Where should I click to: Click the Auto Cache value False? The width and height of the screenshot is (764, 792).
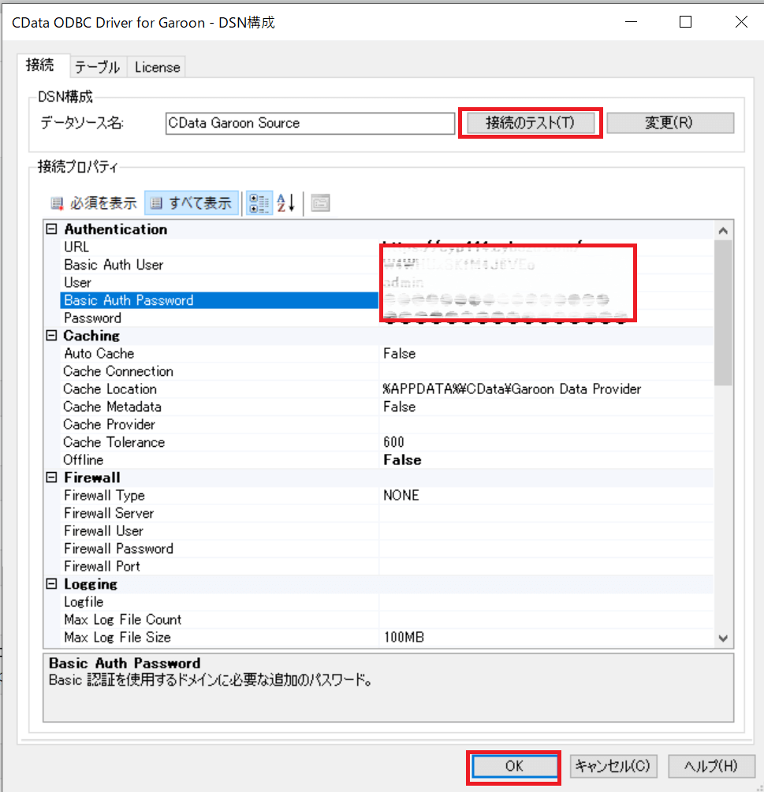click(x=399, y=354)
